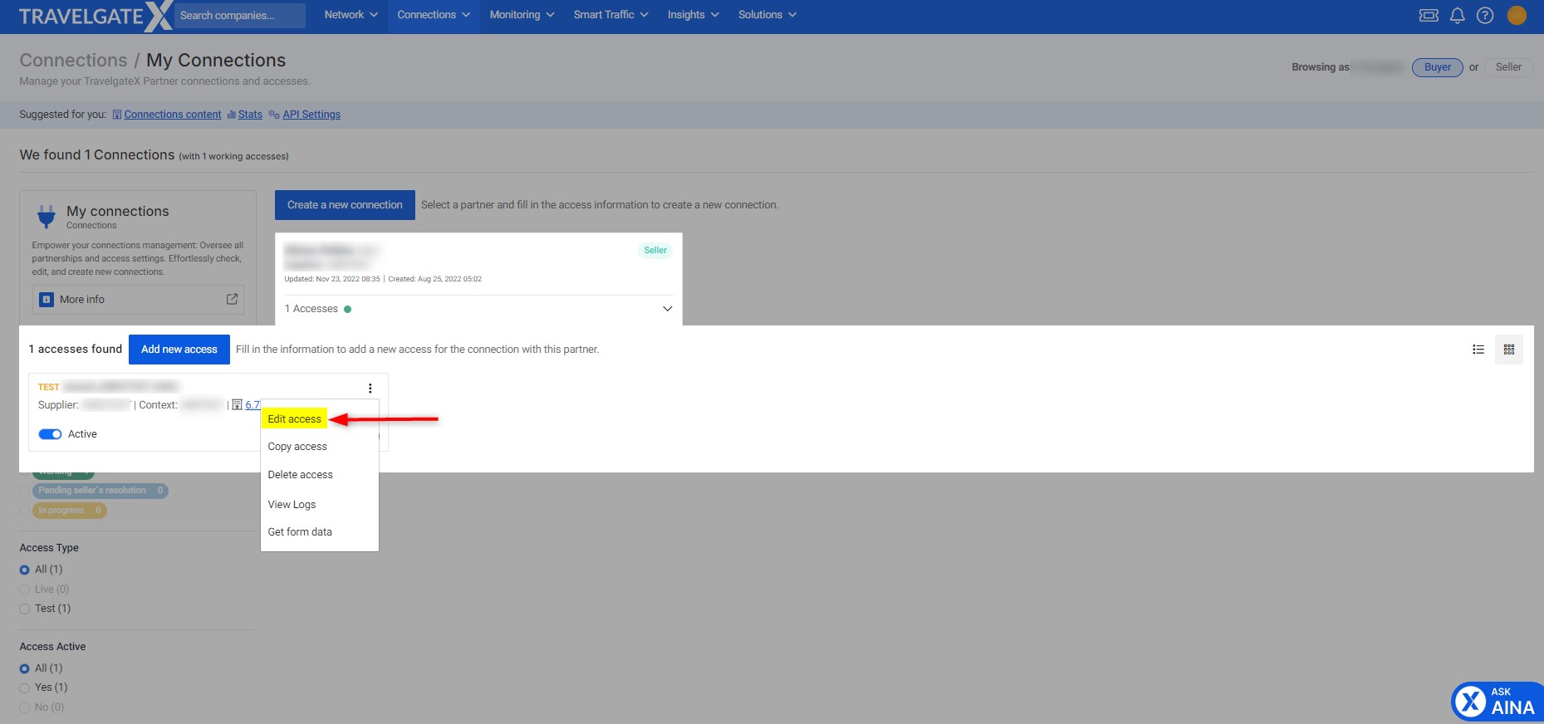Open the API Settings link
This screenshot has height=724, width=1544.
(311, 115)
